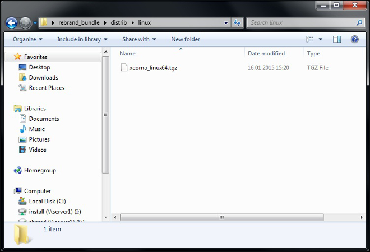Viewport: 370px width, 252px height.
Task: Select Computer in the navigation pane
Action: point(38,191)
